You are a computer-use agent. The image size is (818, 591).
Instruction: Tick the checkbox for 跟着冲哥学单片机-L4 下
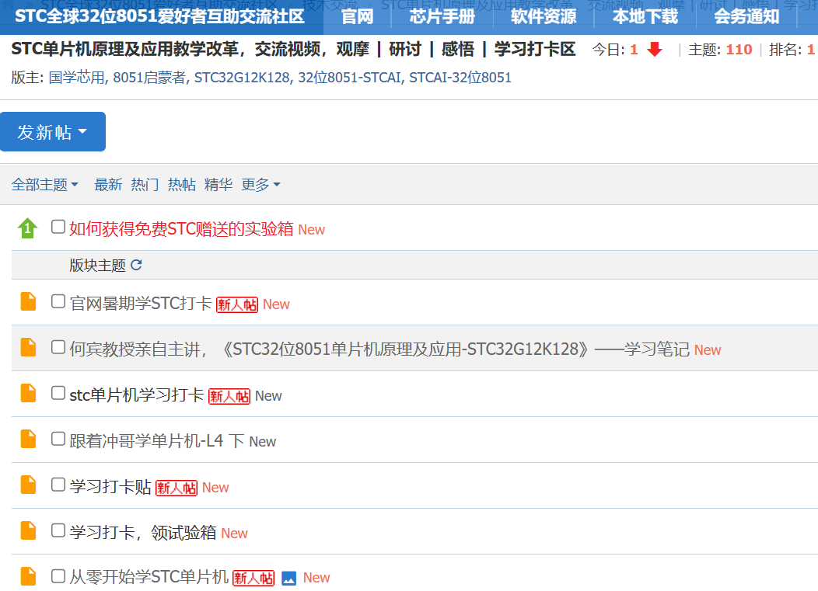click(58, 439)
